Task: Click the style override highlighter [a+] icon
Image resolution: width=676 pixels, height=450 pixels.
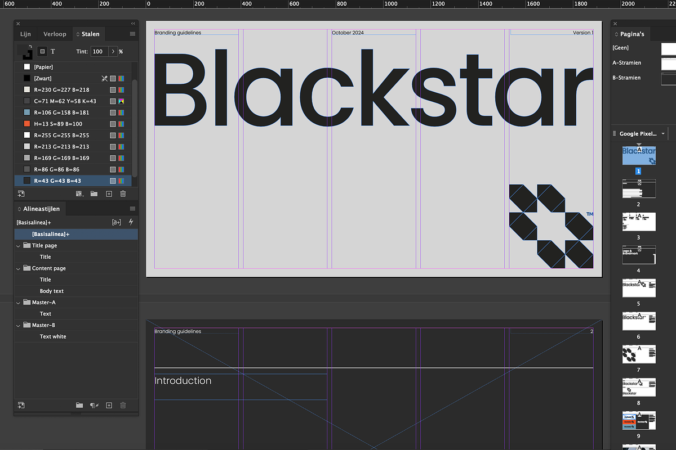Action: 117,222
